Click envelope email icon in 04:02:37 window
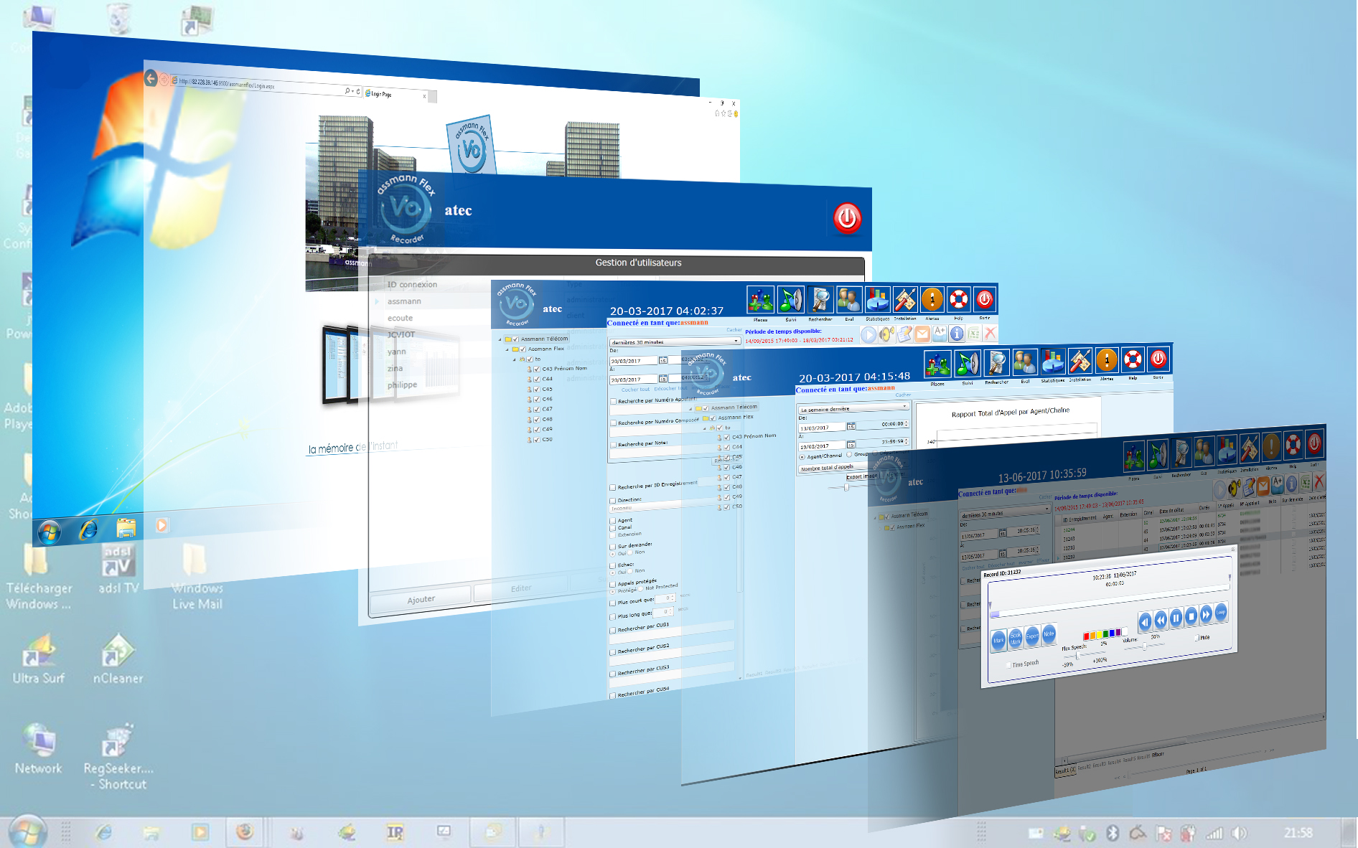 [922, 334]
